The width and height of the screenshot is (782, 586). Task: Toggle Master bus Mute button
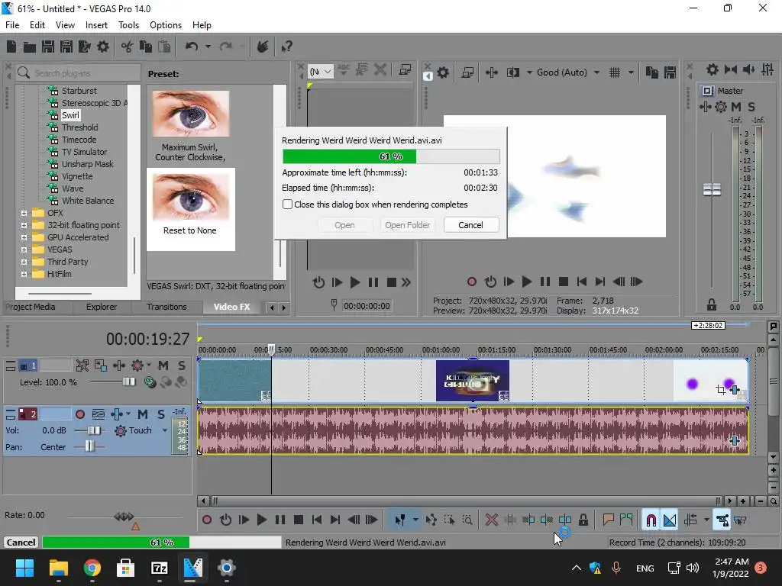click(735, 107)
